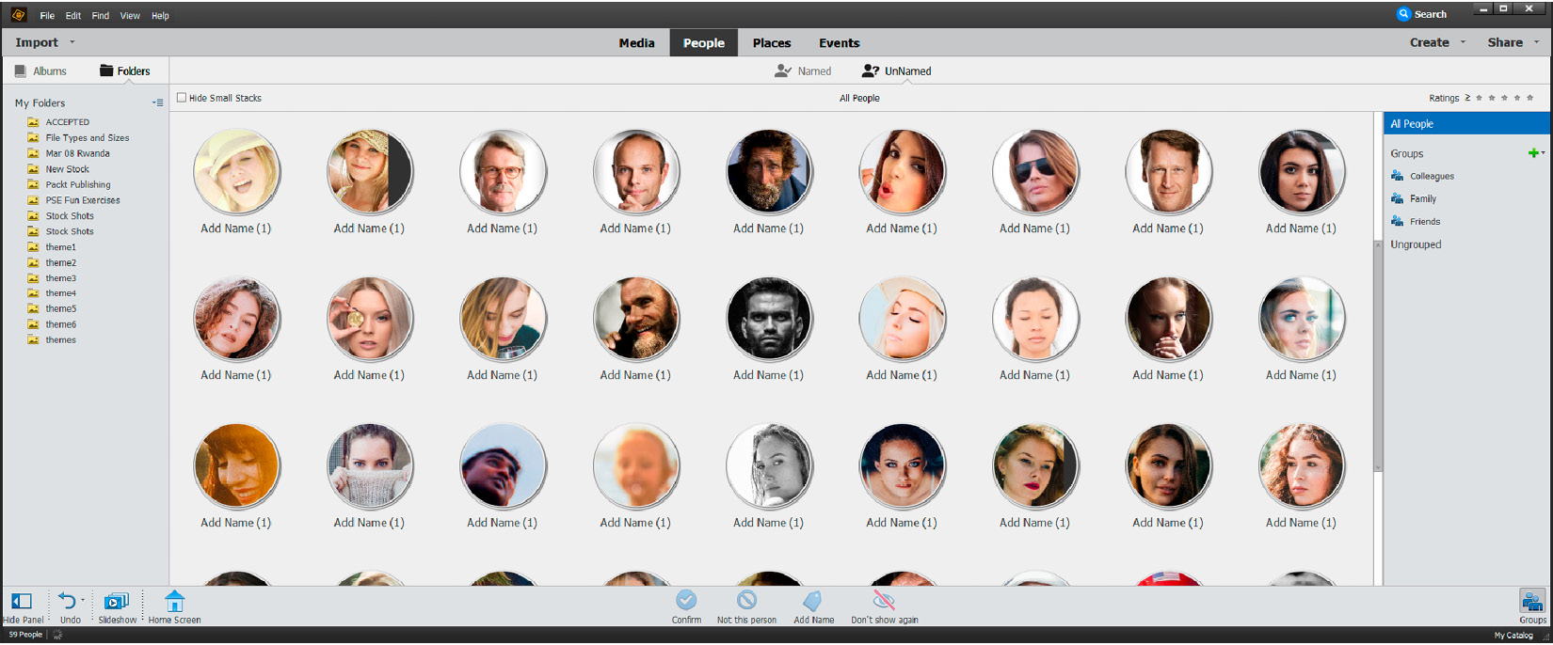Screen dimensions: 1553x645
Task: Switch to the Media tab
Action: coord(636,43)
